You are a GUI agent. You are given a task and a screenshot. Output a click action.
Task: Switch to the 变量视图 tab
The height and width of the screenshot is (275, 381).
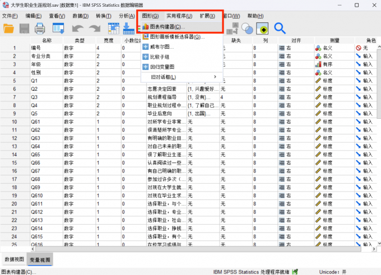coord(40,259)
